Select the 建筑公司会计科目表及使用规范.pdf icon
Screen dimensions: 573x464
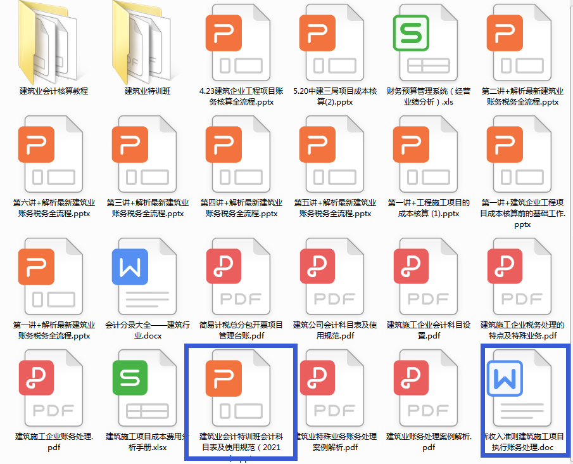tap(331, 276)
